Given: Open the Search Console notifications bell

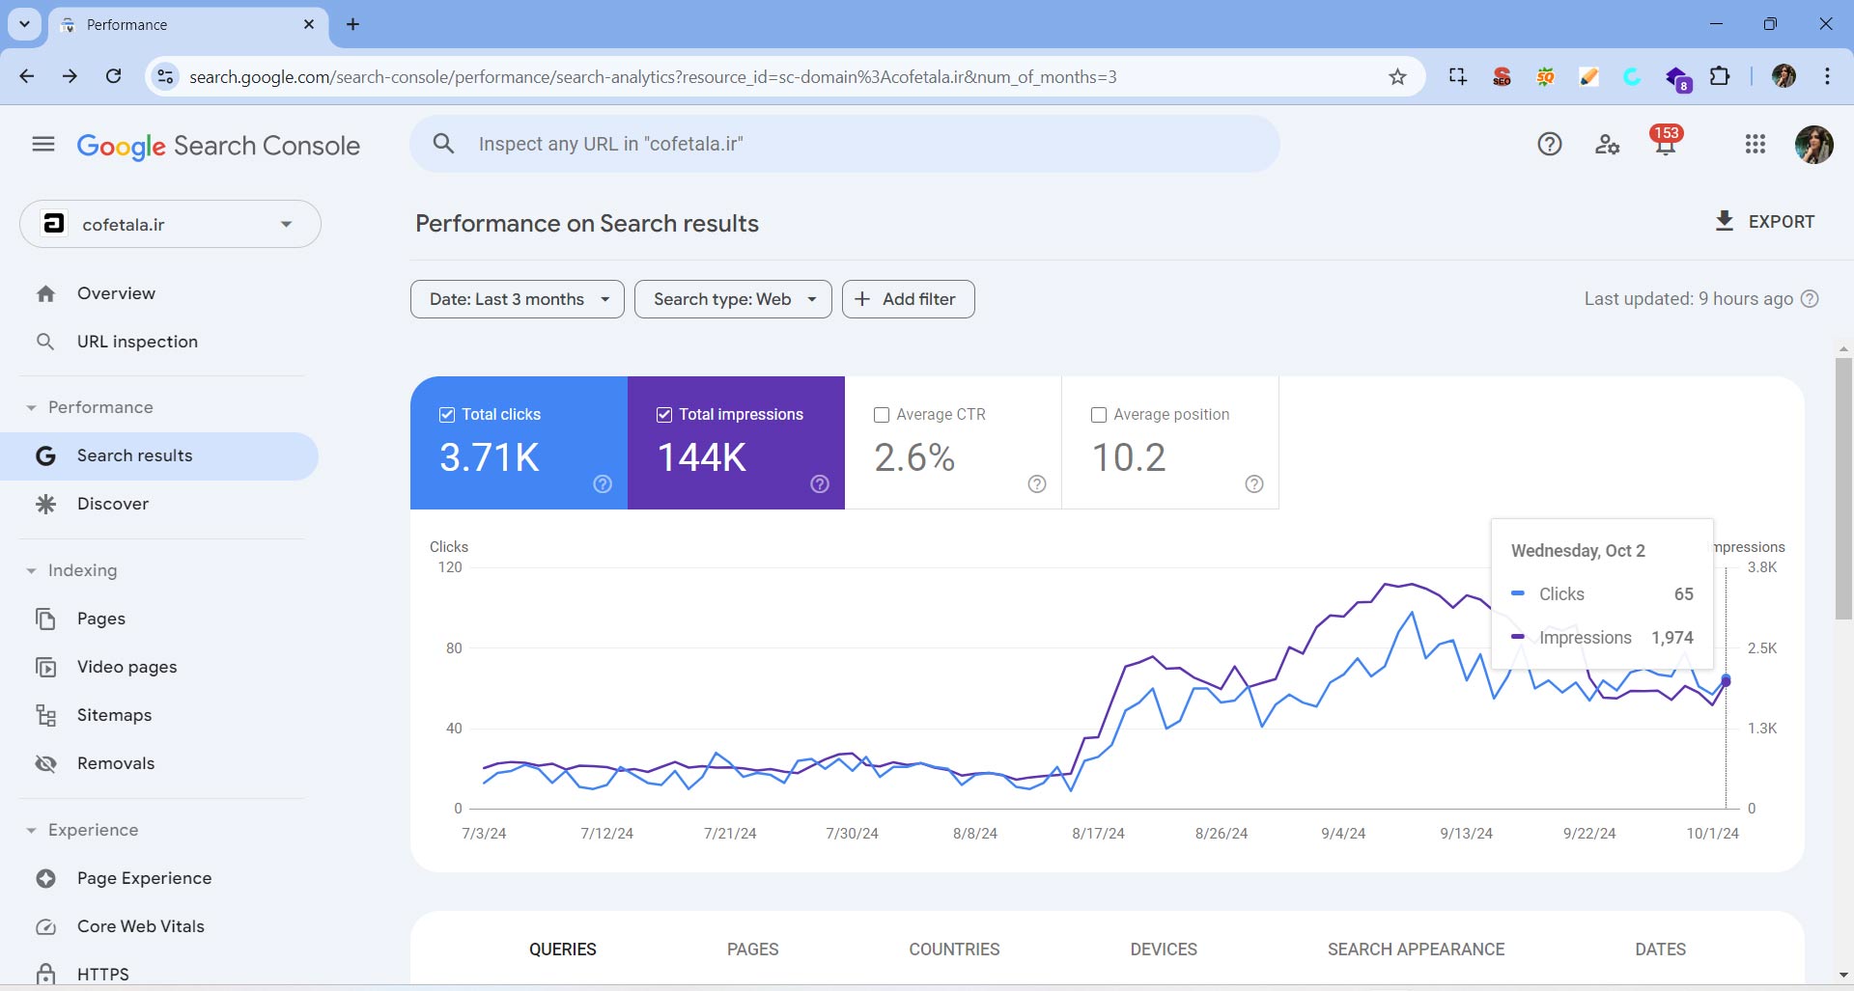Looking at the screenshot, I should click(x=1665, y=144).
